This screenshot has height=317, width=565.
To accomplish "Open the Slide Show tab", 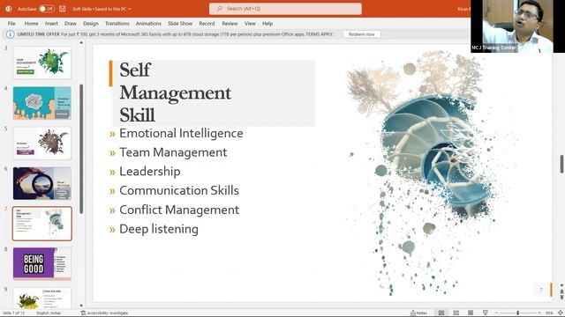I will (x=180, y=24).
